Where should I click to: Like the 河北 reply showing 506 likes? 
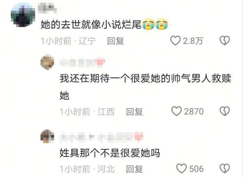[181, 168]
